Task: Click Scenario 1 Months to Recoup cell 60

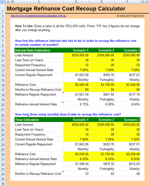Action: pyautogui.click(x=76, y=90)
